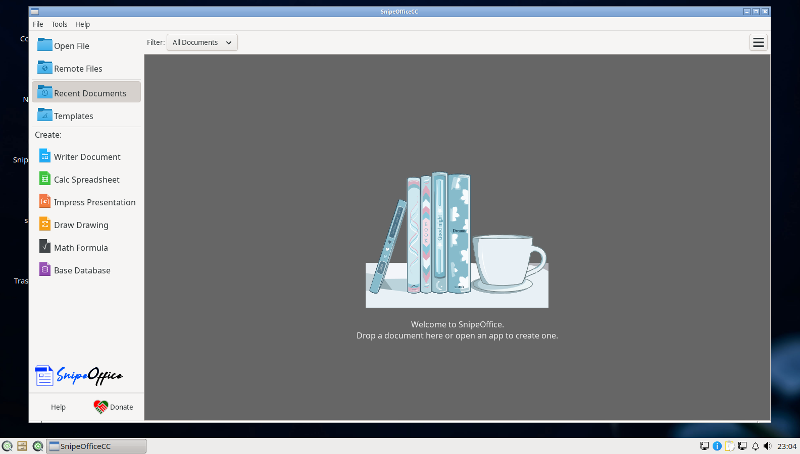The width and height of the screenshot is (800, 454).
Task: Click the Base Database icon
Action: 45,269
